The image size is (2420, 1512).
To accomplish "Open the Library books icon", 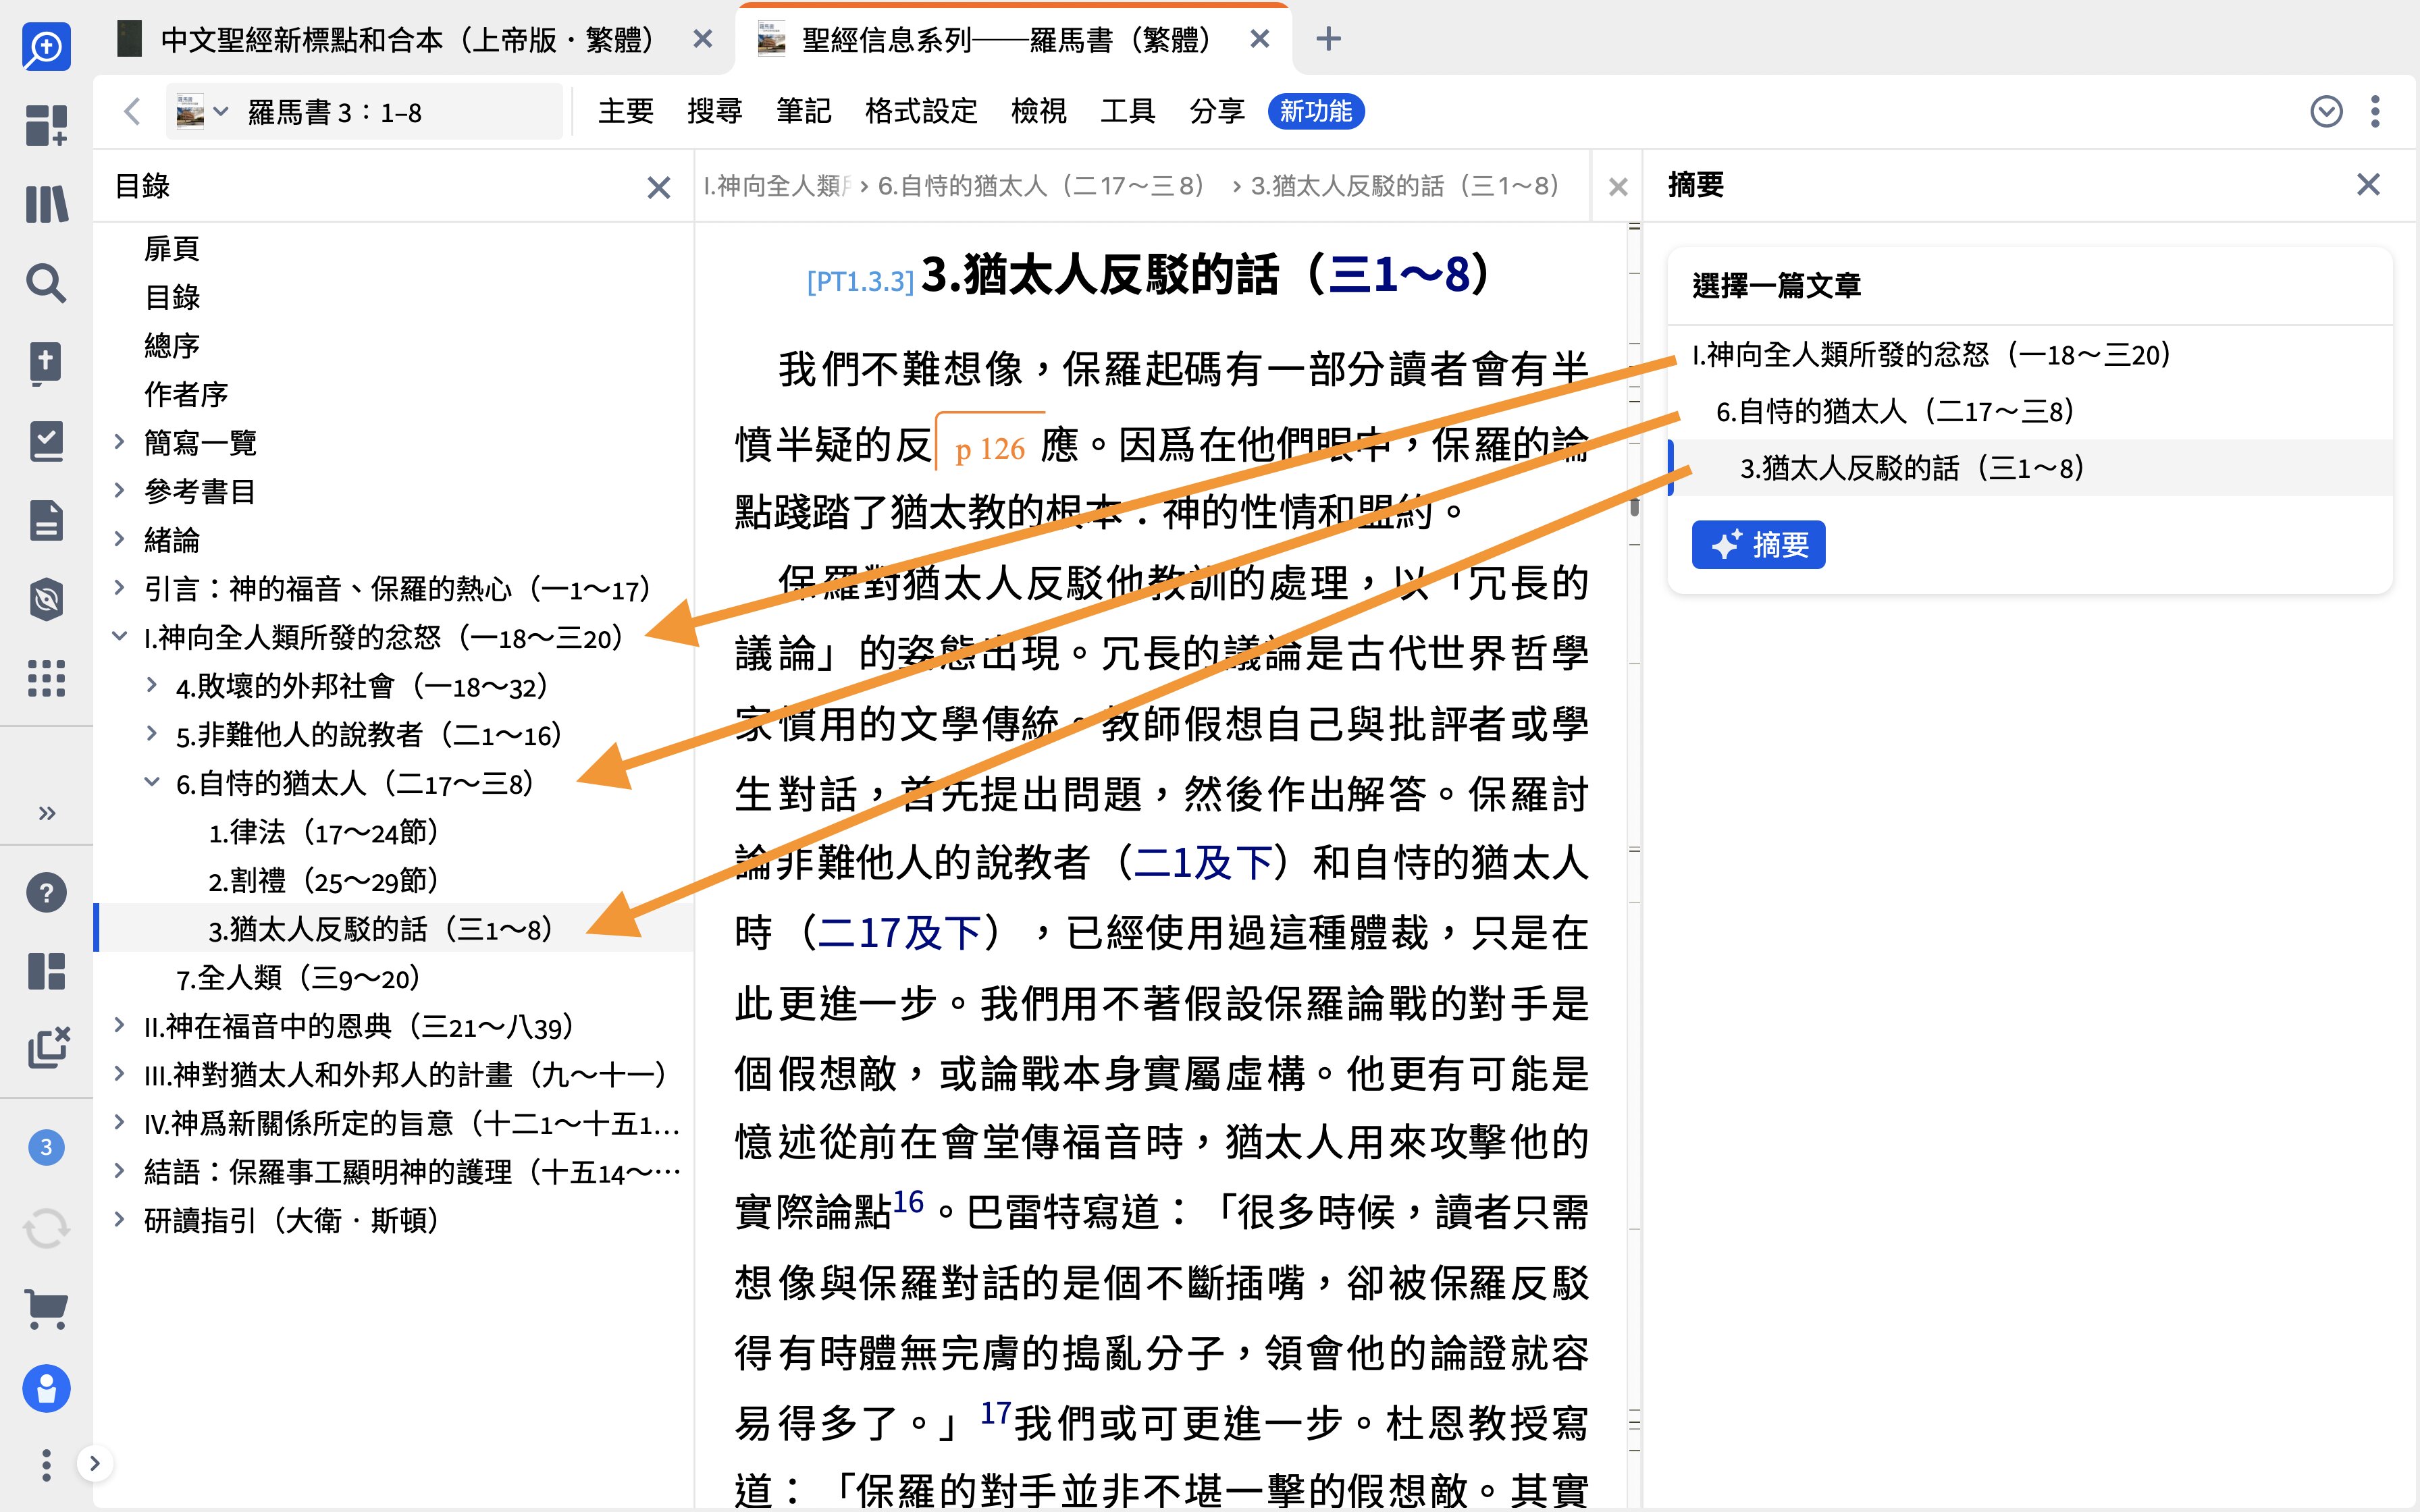I will click(x=46, y=204).
